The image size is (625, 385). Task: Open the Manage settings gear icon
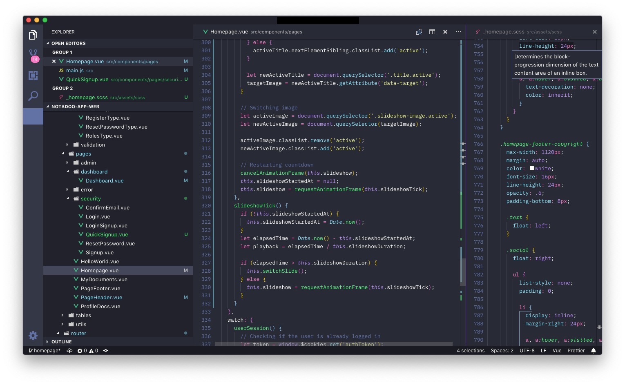[33, 336]
